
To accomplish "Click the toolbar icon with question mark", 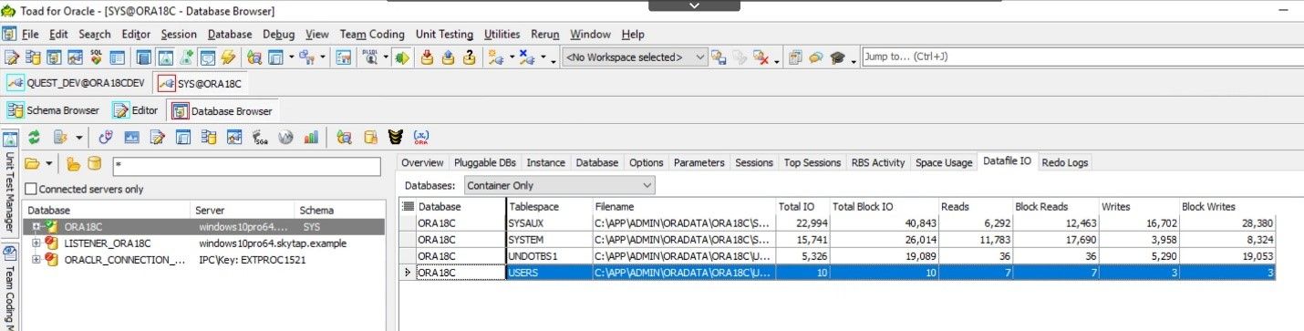I will pyautogui.click(x=469, y=57).
